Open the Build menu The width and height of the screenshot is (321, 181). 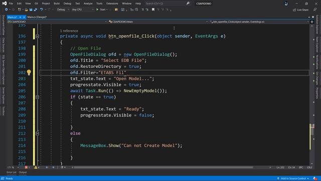57,4
